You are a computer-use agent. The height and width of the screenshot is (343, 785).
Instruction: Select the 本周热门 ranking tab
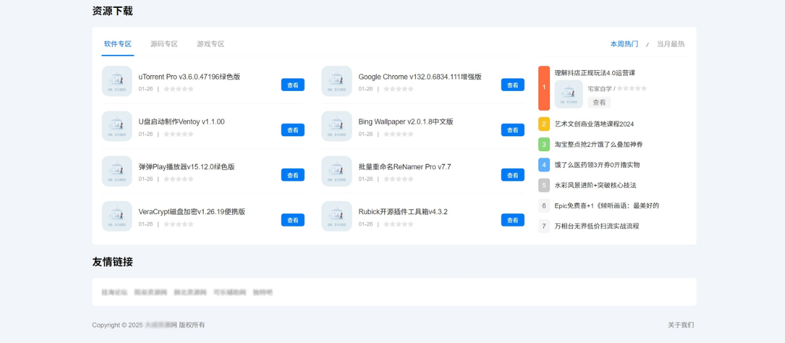point(624,44)
